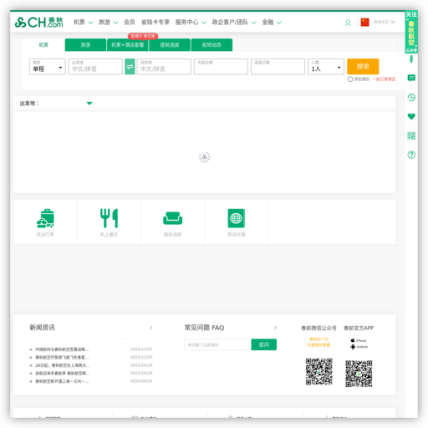This screenshot has width=428, height=428.
Task: Show the QR code icon in sidebar
Action: [411, 135]
